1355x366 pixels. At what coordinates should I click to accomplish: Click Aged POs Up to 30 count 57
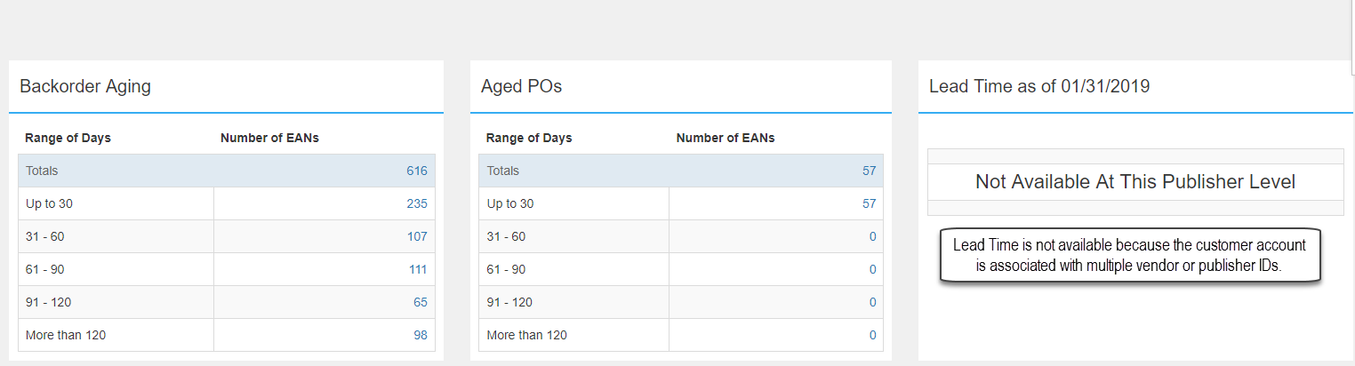click(869, 203)
